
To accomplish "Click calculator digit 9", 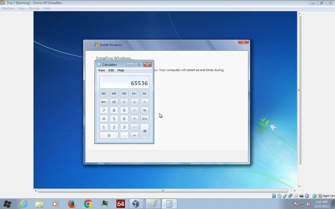I will pyautogui.click(x=124, y=110).
